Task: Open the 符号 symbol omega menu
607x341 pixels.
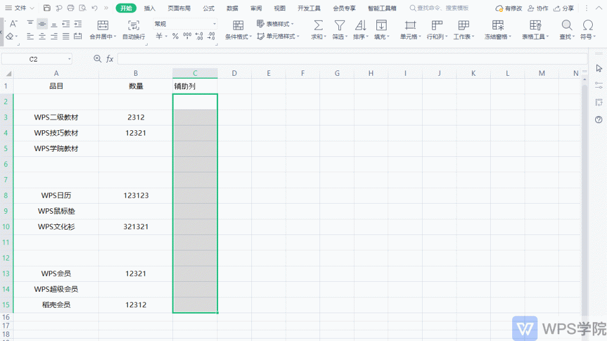Action: 587,30
